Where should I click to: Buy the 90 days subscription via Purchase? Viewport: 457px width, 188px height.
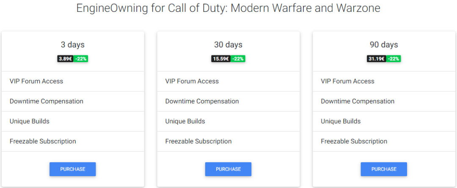(x=384, y=169)
